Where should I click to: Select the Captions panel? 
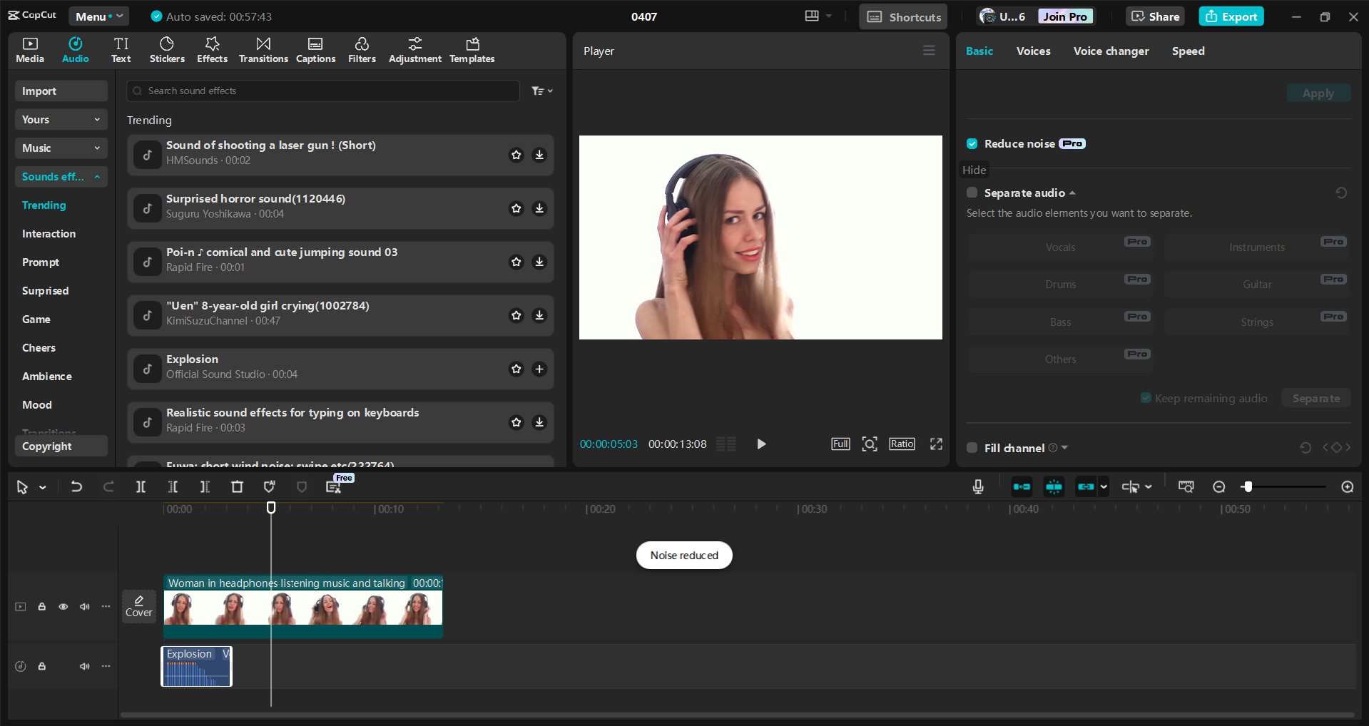click(x=315, y=50)
